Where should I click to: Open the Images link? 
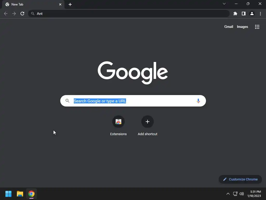tap(242, 27)
